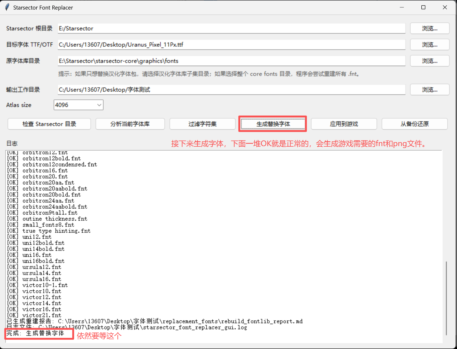This screenshot has height=349, width=457.
Task: Select log line orbitron24aabold.fnt
Action: pos(47,207)
